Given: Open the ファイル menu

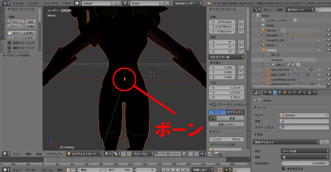Looking at the screenshot, I should (x=18, y=3).
